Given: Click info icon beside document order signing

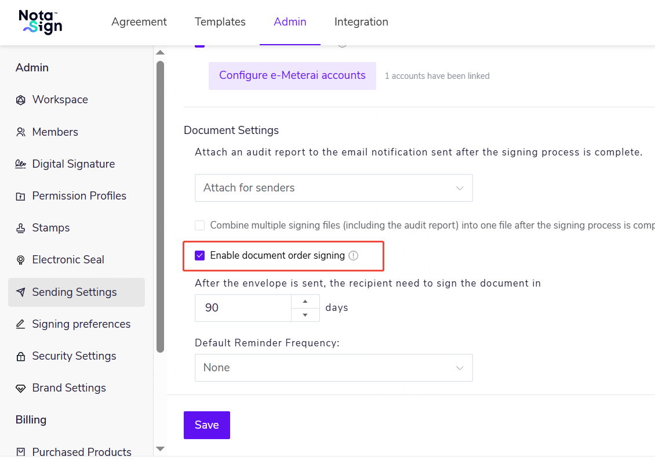Looking at the screenshot, I should tap(354, 255).
